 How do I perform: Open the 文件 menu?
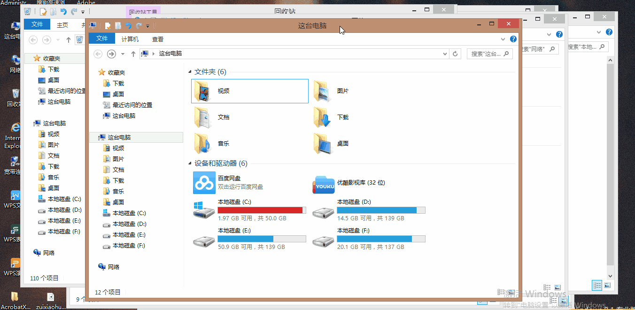tap(102, 39)
